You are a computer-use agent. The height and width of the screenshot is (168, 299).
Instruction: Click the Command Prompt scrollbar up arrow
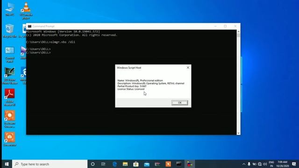click(x=238, y=32)
